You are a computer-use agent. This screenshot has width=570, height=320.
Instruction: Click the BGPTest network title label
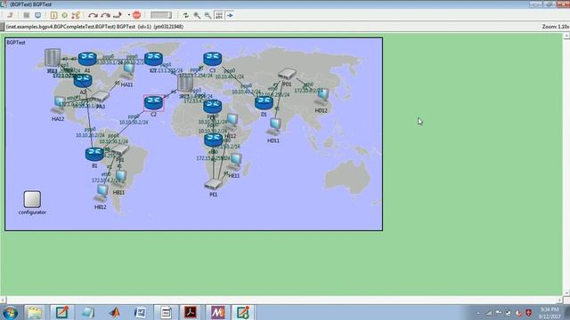point(16,43)
